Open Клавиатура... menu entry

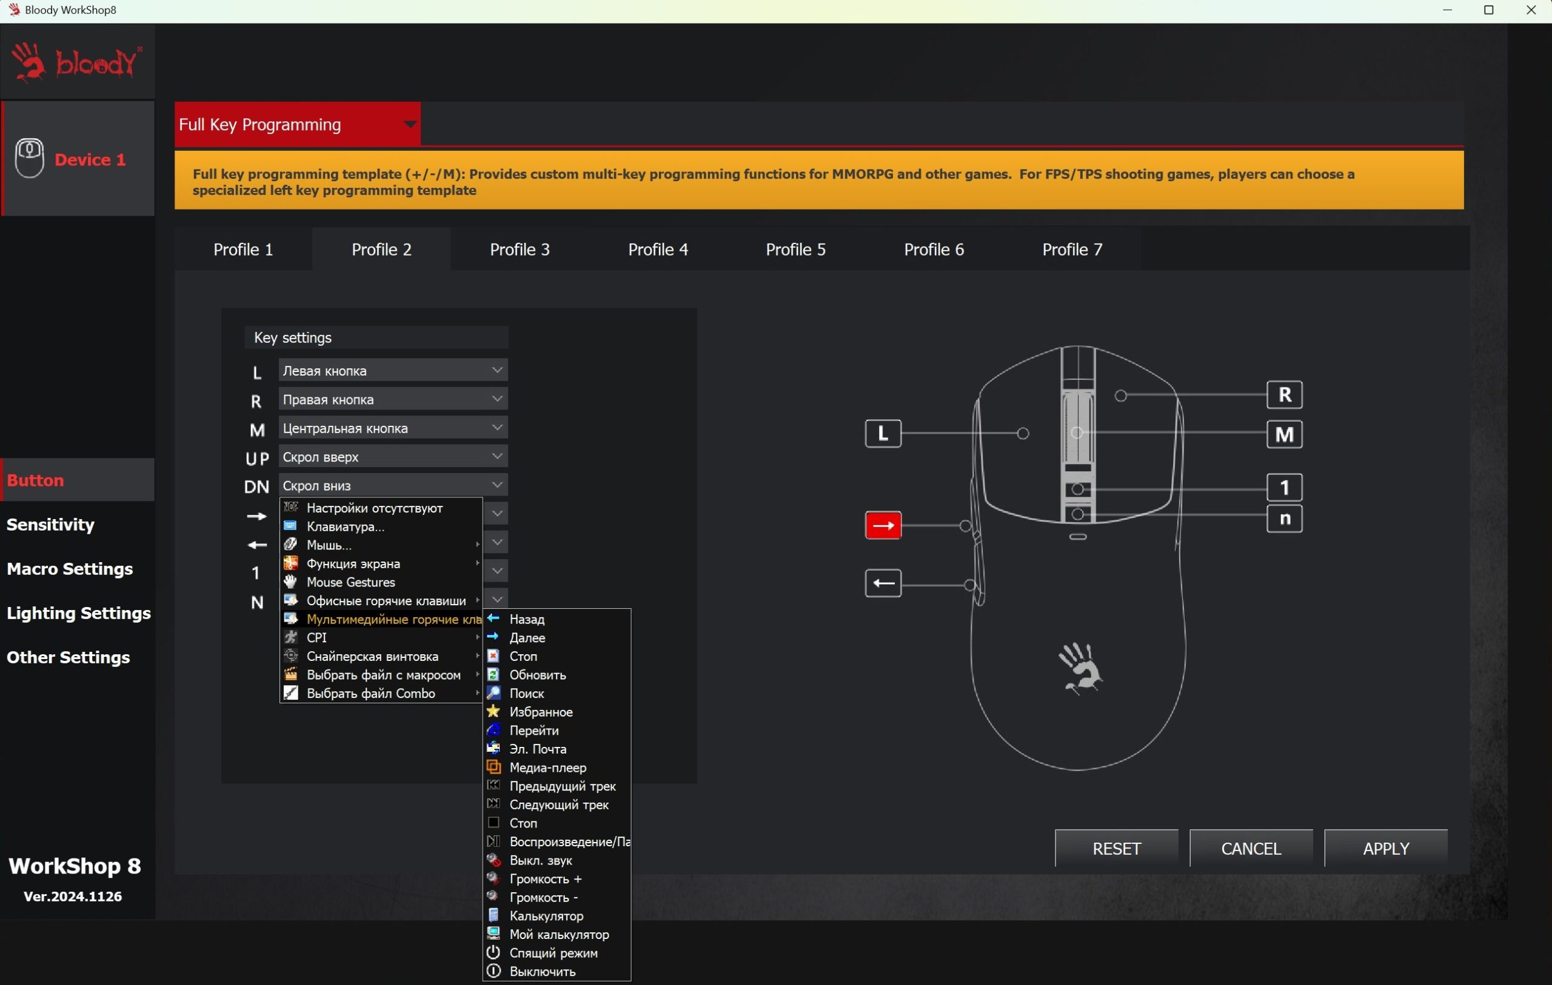pyautogui.click(x=381, y=527)
